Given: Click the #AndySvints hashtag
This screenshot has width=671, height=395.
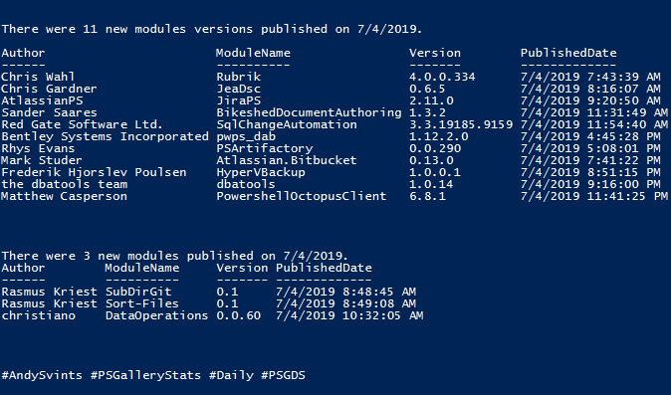Looking at the screenshot, I should pyautogui.click(x=42, y=376).
